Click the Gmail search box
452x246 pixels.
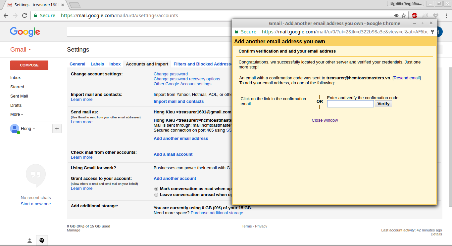pos(149,32)
